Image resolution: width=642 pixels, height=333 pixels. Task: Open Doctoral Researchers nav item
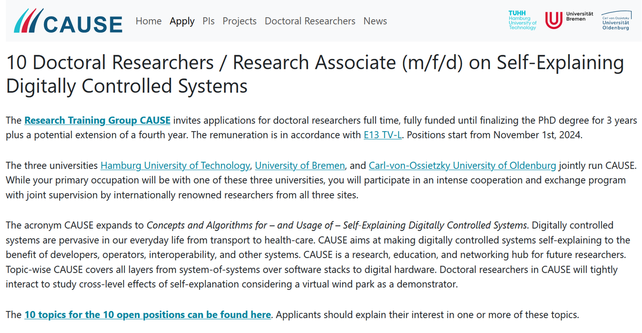310,21
